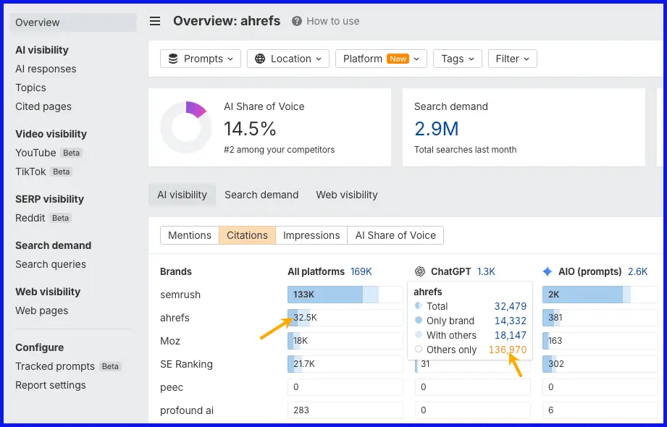Click the Others only 136,970 value
667x427 pixels.
click(x=508, y=350)
